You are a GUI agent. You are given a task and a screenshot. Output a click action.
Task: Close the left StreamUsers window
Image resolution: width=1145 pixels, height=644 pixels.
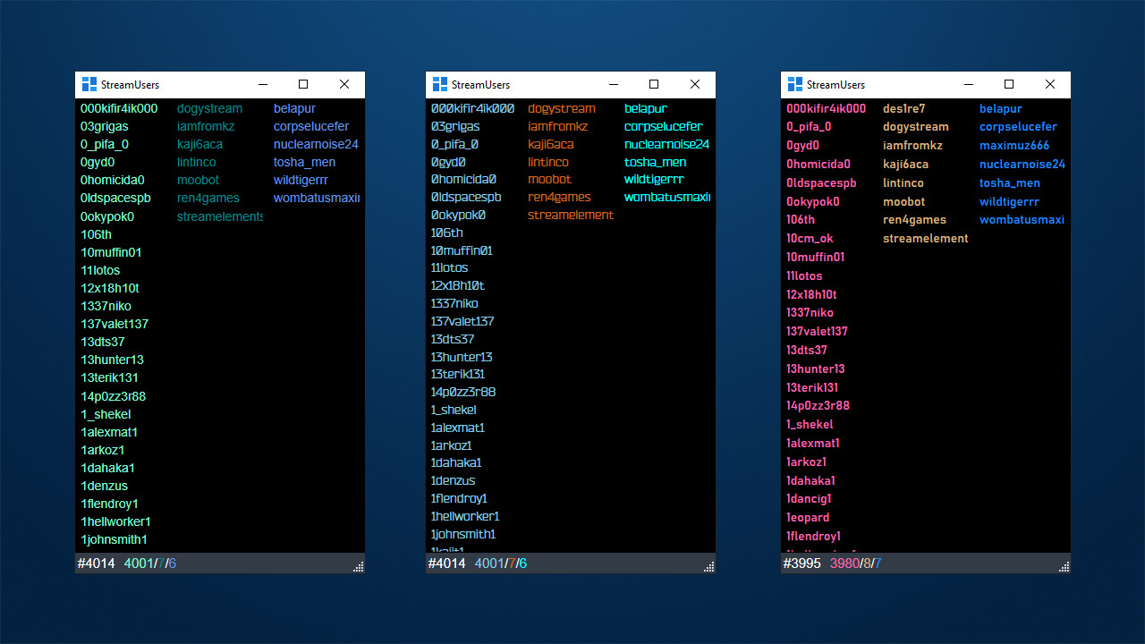(x=344, y=85)
